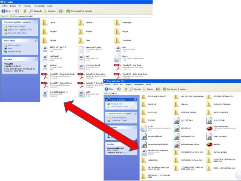Select the xp10 XML document
Viewport: 241px width, 181px height.
pyautogui.click(x=88, y=94)
